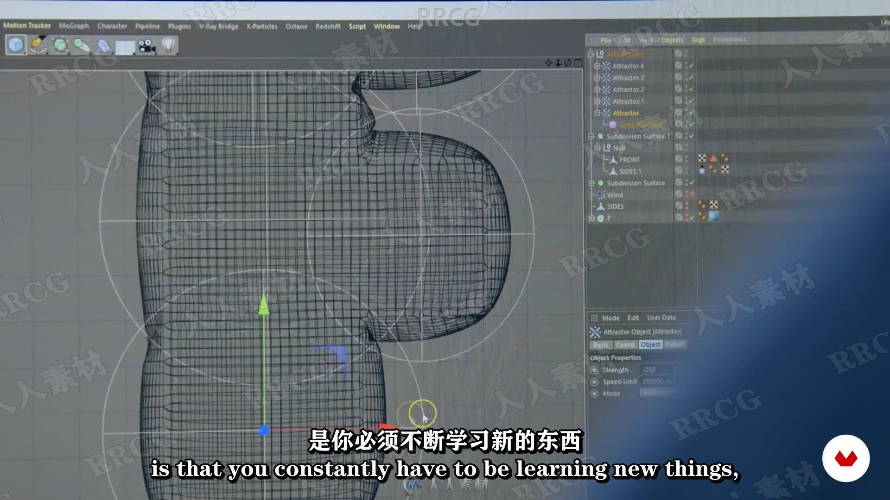Toggle the Strength animation radio dot
890x500 pixels.
click(594, 370)
